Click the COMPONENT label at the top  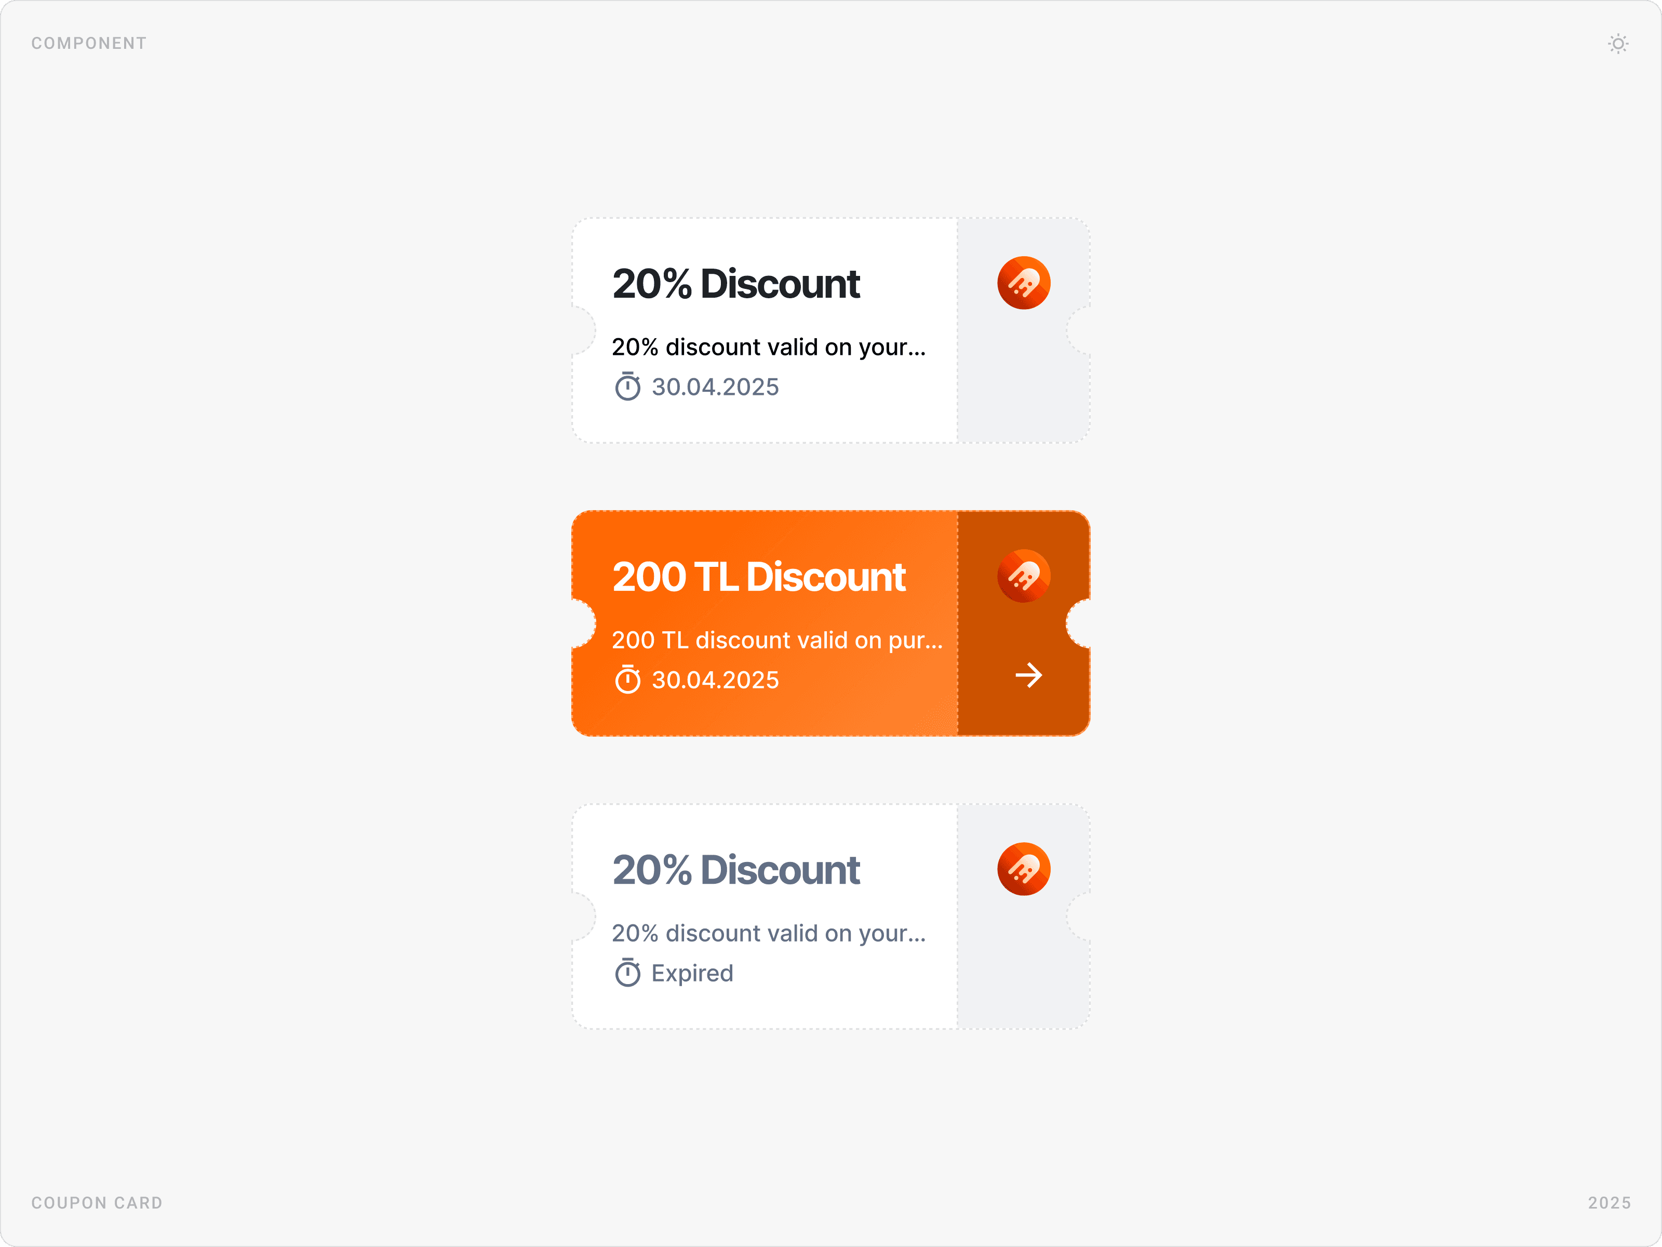pos(88,43)
